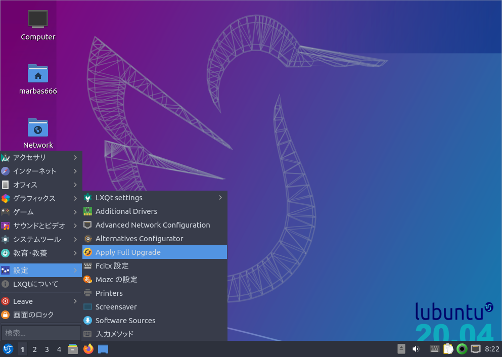
Task: Expand the グラフィックス submenu arrow
Action: click(75, 199)
